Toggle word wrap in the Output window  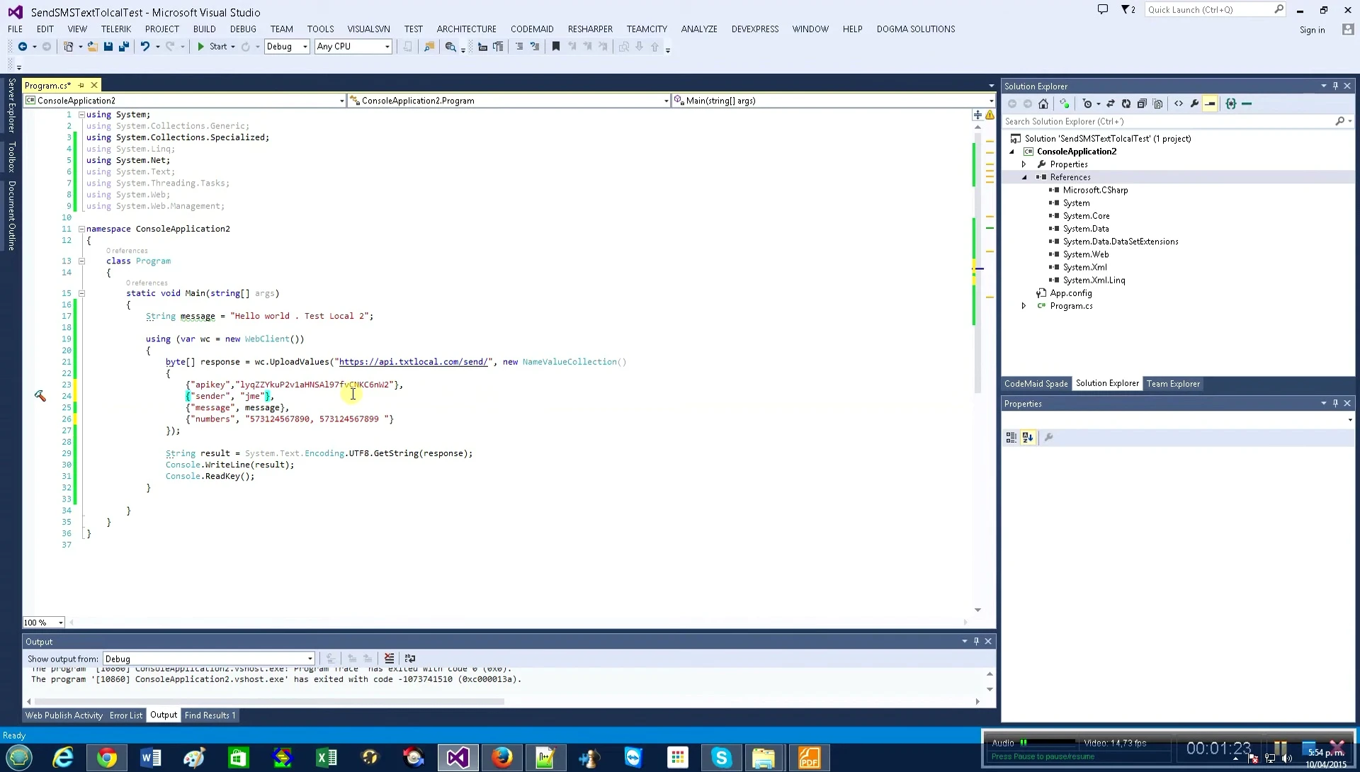tap(410, 659)
